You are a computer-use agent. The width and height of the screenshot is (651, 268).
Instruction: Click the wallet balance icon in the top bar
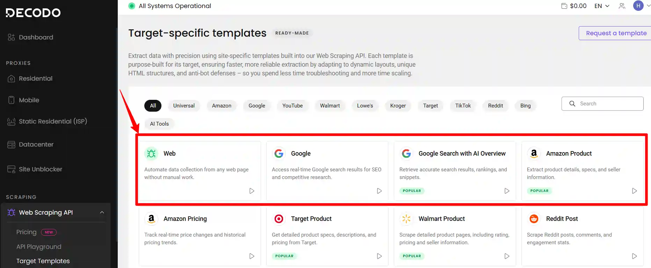[x=563, y=6]
